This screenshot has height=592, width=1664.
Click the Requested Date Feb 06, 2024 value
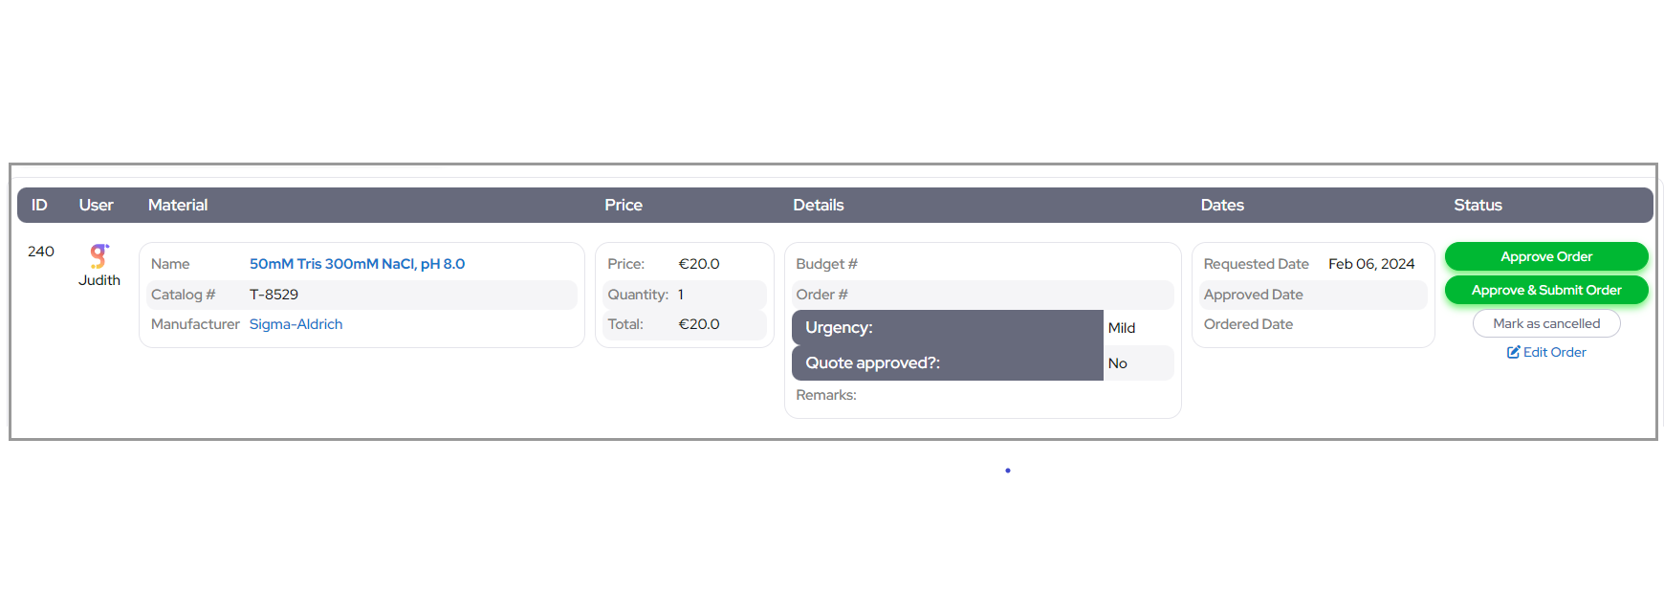point(1370,264)
